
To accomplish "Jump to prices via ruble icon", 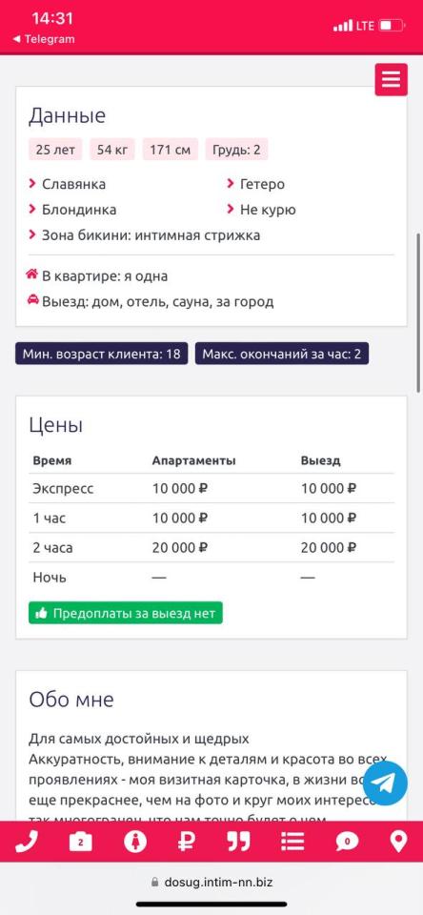I will [x=186, y=842].
